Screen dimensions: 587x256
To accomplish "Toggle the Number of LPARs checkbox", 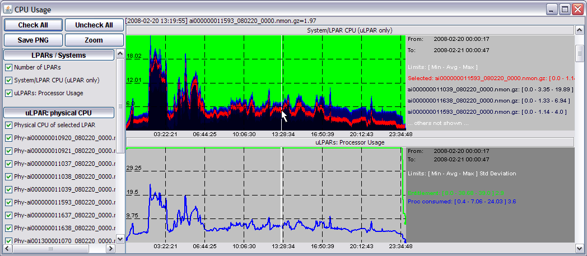I will (8, 67).
